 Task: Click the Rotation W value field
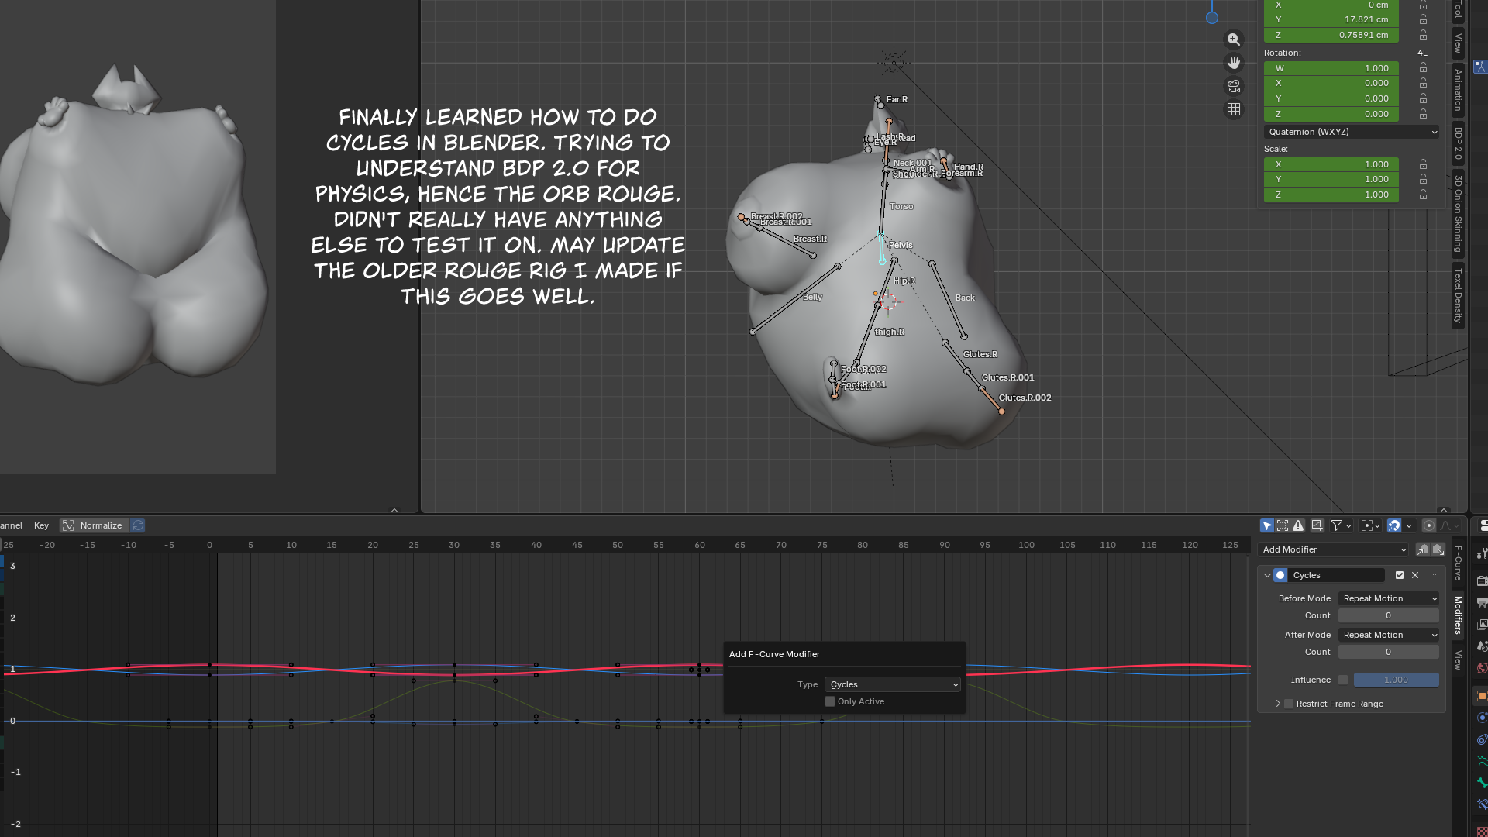pyautogui.click(x=1331, y=68)
